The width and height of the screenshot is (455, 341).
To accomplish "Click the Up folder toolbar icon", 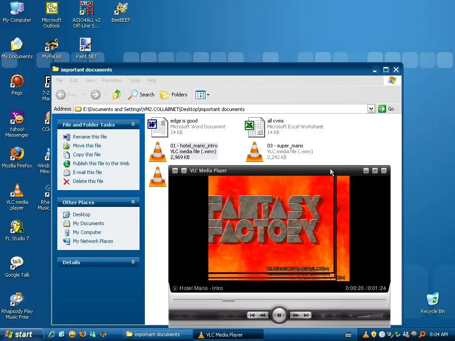I will (x=117, y=95).
